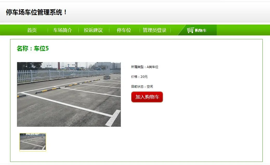Click the shopping cart icon in the navigation bar
270x165 pixels.
pos(190,30)
